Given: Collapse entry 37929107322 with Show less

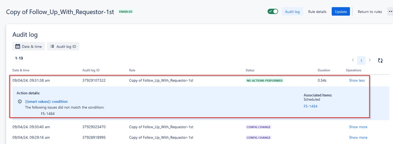Looking at the screenshot, I should (357, 81).
